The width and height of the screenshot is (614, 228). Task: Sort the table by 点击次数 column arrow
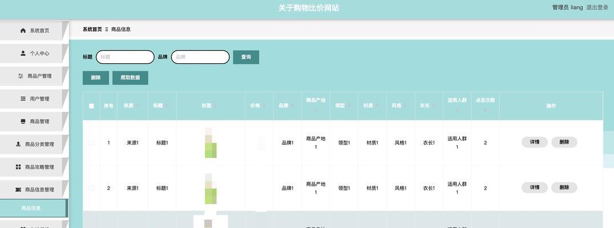tap(485, 110)
